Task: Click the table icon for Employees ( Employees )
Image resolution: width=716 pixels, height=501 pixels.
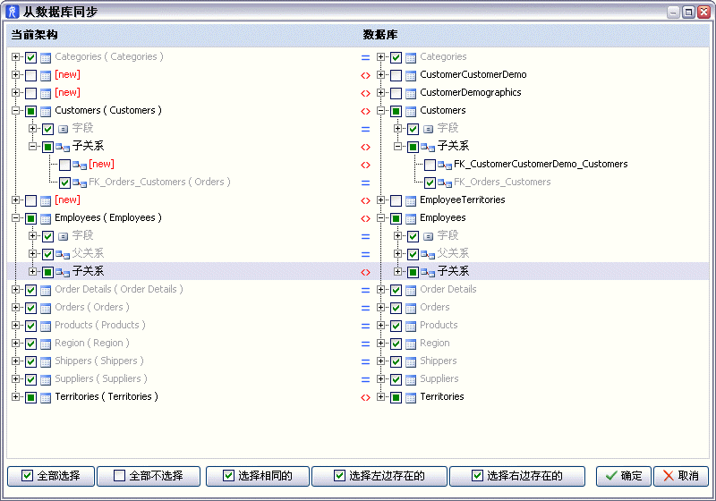Action: pyautogui.click(x=46, y=218)
